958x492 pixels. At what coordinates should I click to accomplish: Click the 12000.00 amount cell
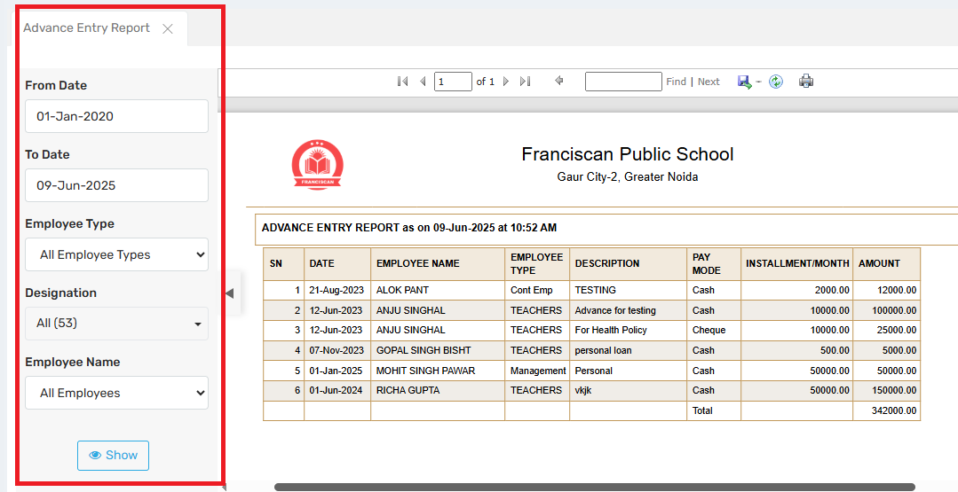(886, 290)
